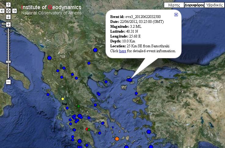Screen dimensions: 225x148
Task: Click the zoom slider handle
Action: (8, 62)
